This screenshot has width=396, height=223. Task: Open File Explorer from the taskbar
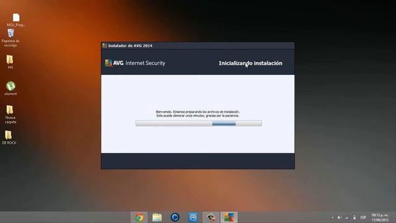(157, 217)
